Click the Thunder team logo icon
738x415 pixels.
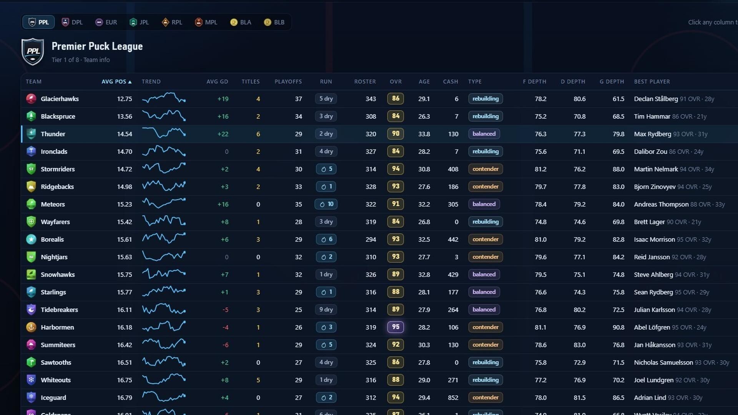click(31, 134)
